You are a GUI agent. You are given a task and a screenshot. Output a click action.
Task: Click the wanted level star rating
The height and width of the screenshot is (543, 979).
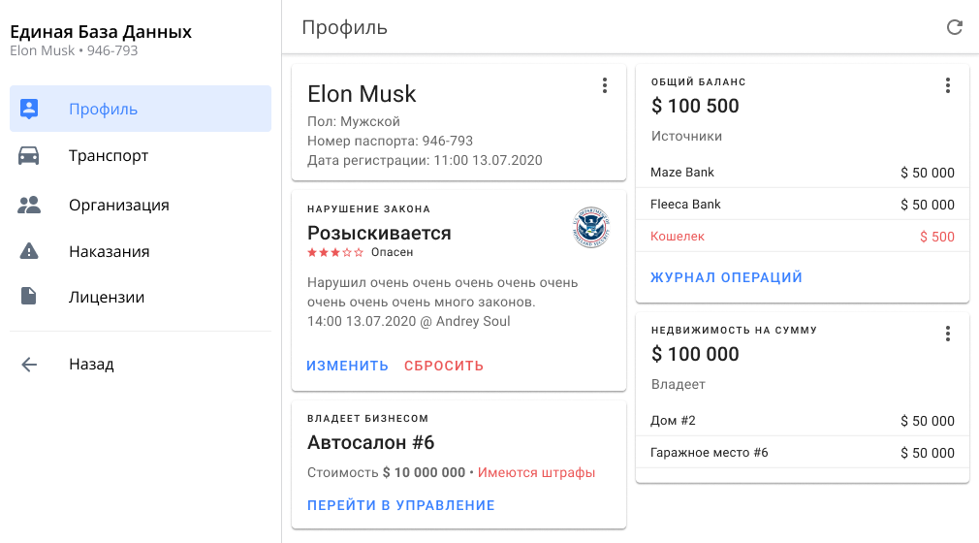(335, 252)
